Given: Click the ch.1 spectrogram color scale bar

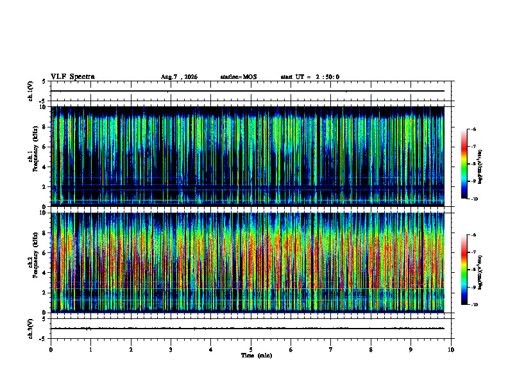Looking at the screenshot, I should [464, 164].
